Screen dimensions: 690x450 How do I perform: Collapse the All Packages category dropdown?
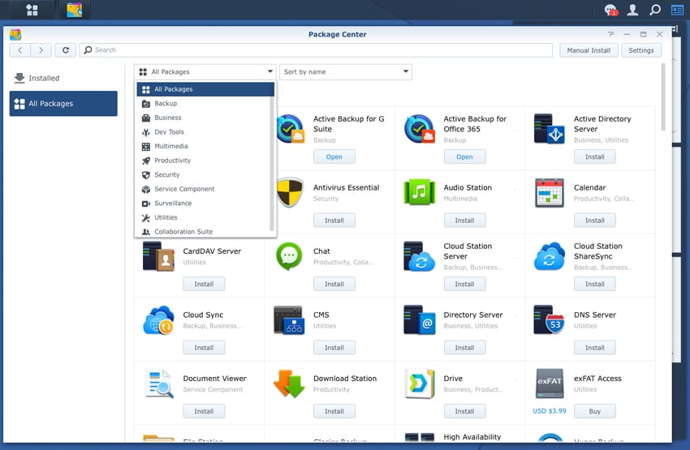(205, 71)
